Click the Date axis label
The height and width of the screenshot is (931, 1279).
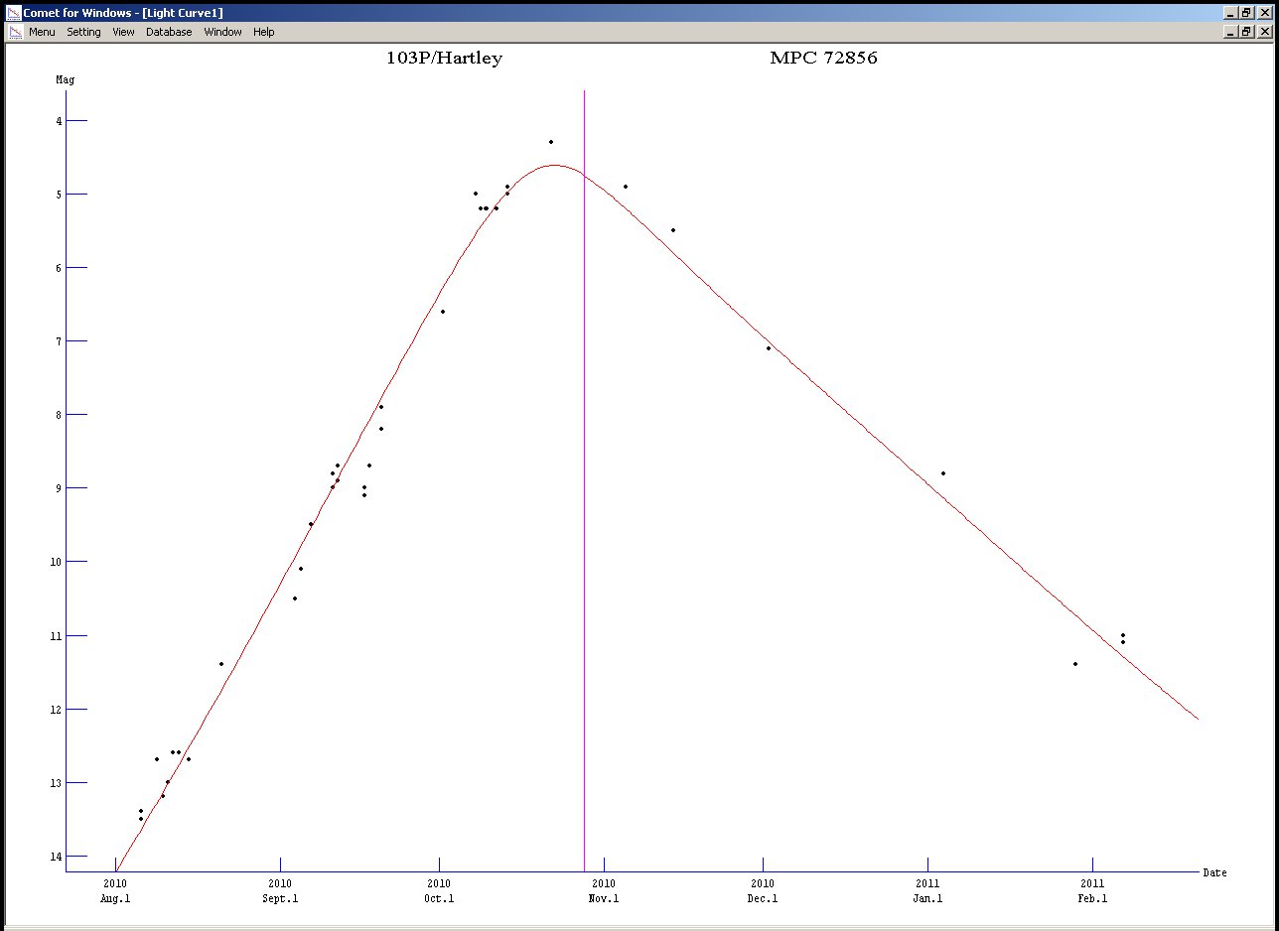coord(1214,873)
